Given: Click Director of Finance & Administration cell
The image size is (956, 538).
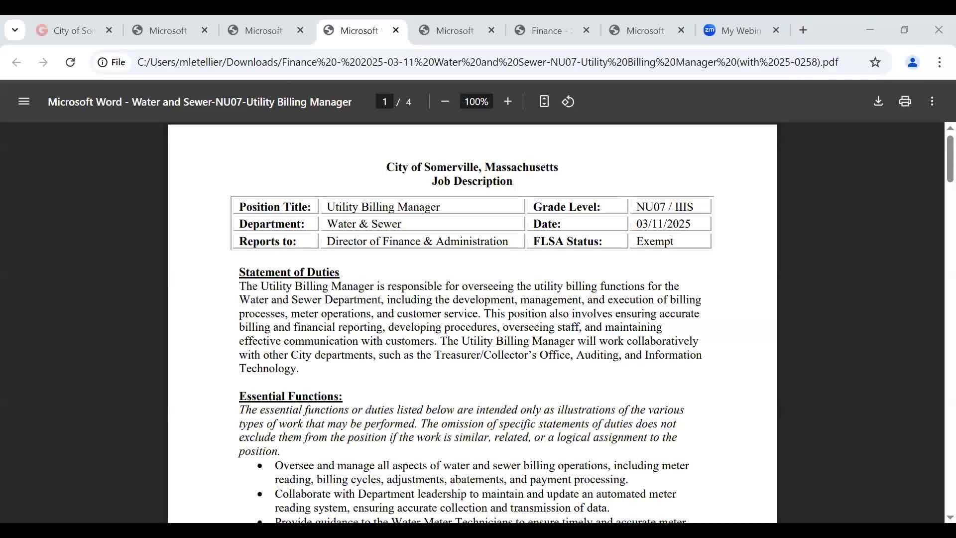Looking at the screenshot, I should (x=422, y=241).
